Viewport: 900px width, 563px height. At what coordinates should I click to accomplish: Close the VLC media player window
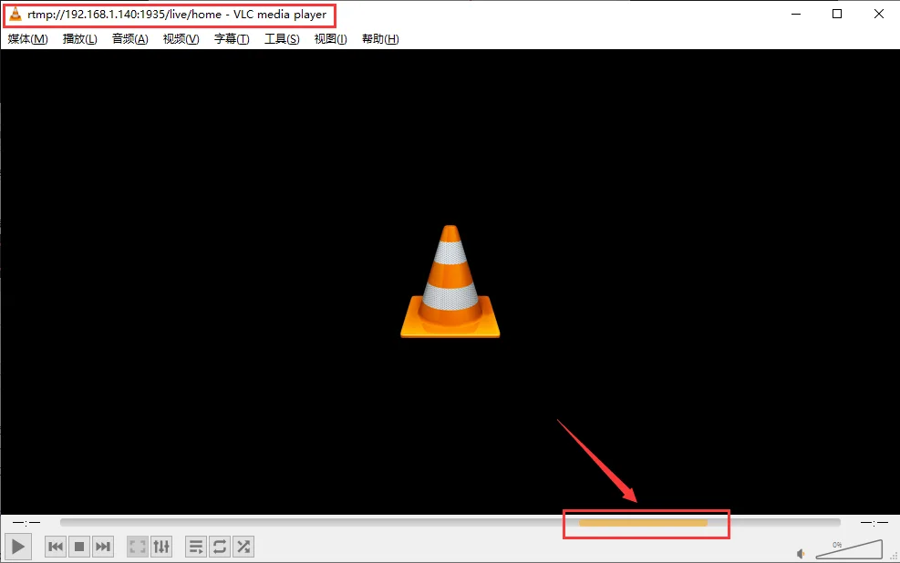coord(879,14)
